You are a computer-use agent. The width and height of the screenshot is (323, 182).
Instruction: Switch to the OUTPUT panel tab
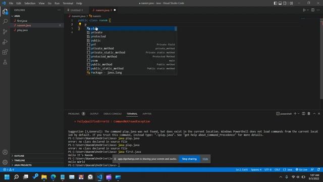coord(94,114)
